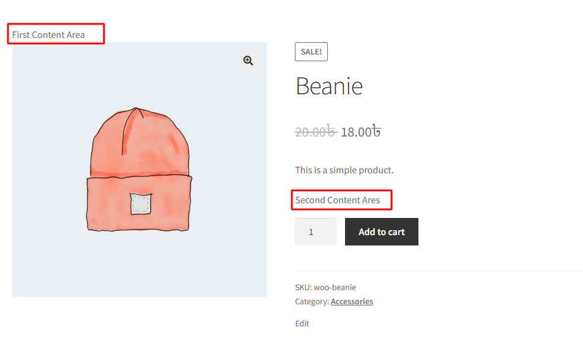583x341 pixels.
Task: Open the Edit link below category
Action: 302,323
